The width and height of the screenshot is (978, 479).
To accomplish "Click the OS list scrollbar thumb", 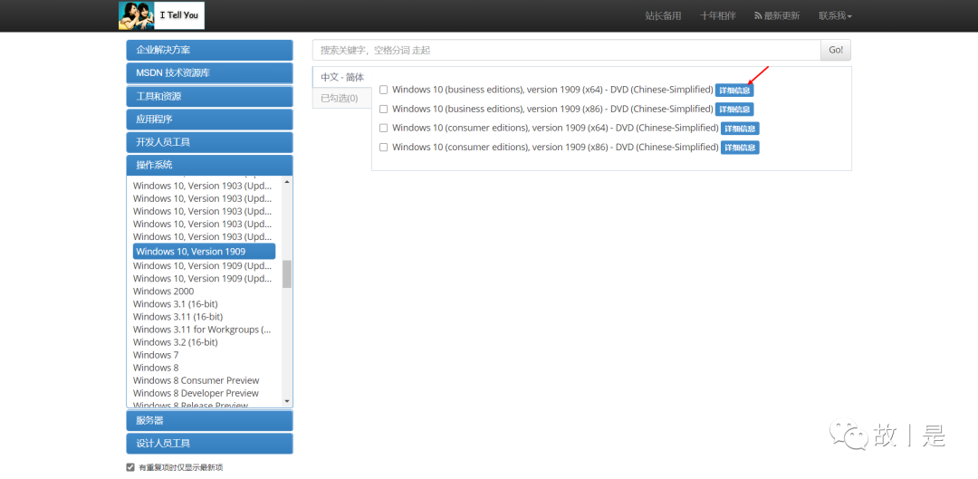I will tap(287, 273).
